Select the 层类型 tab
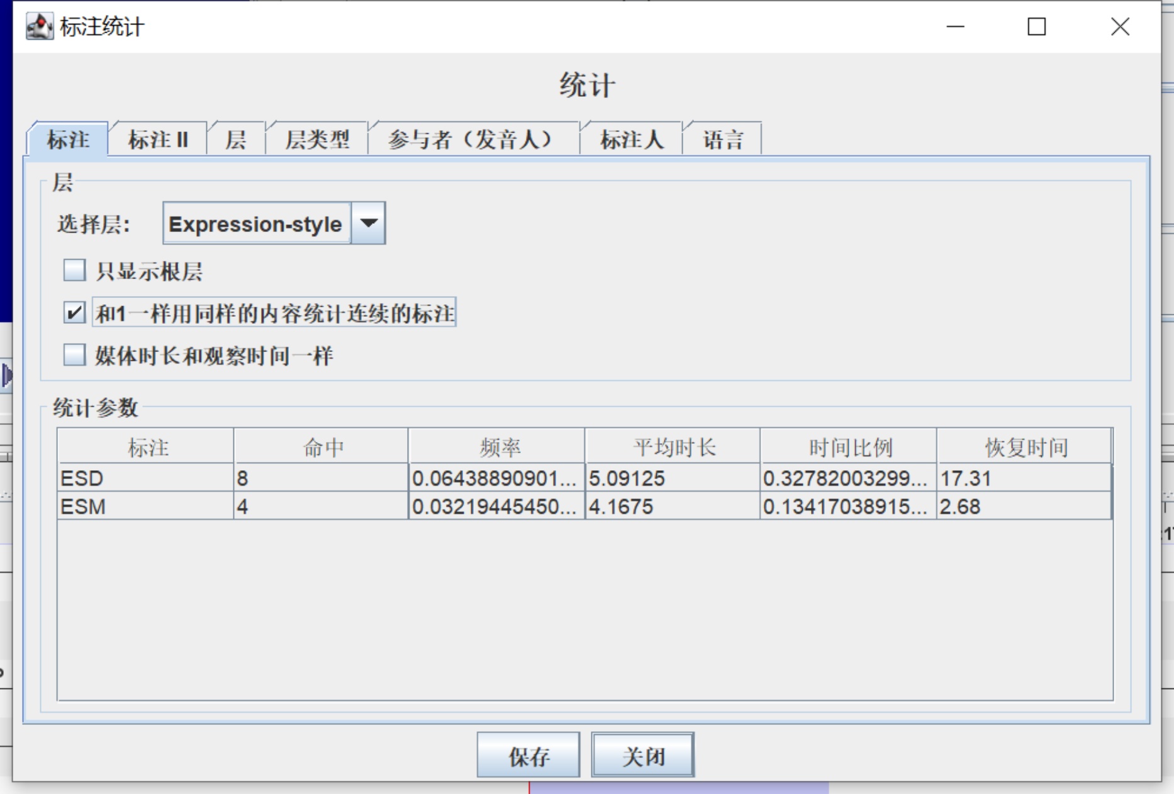The height and width of the screenshot is (794, 1174). pyautogui.click(x=317, y=139)
